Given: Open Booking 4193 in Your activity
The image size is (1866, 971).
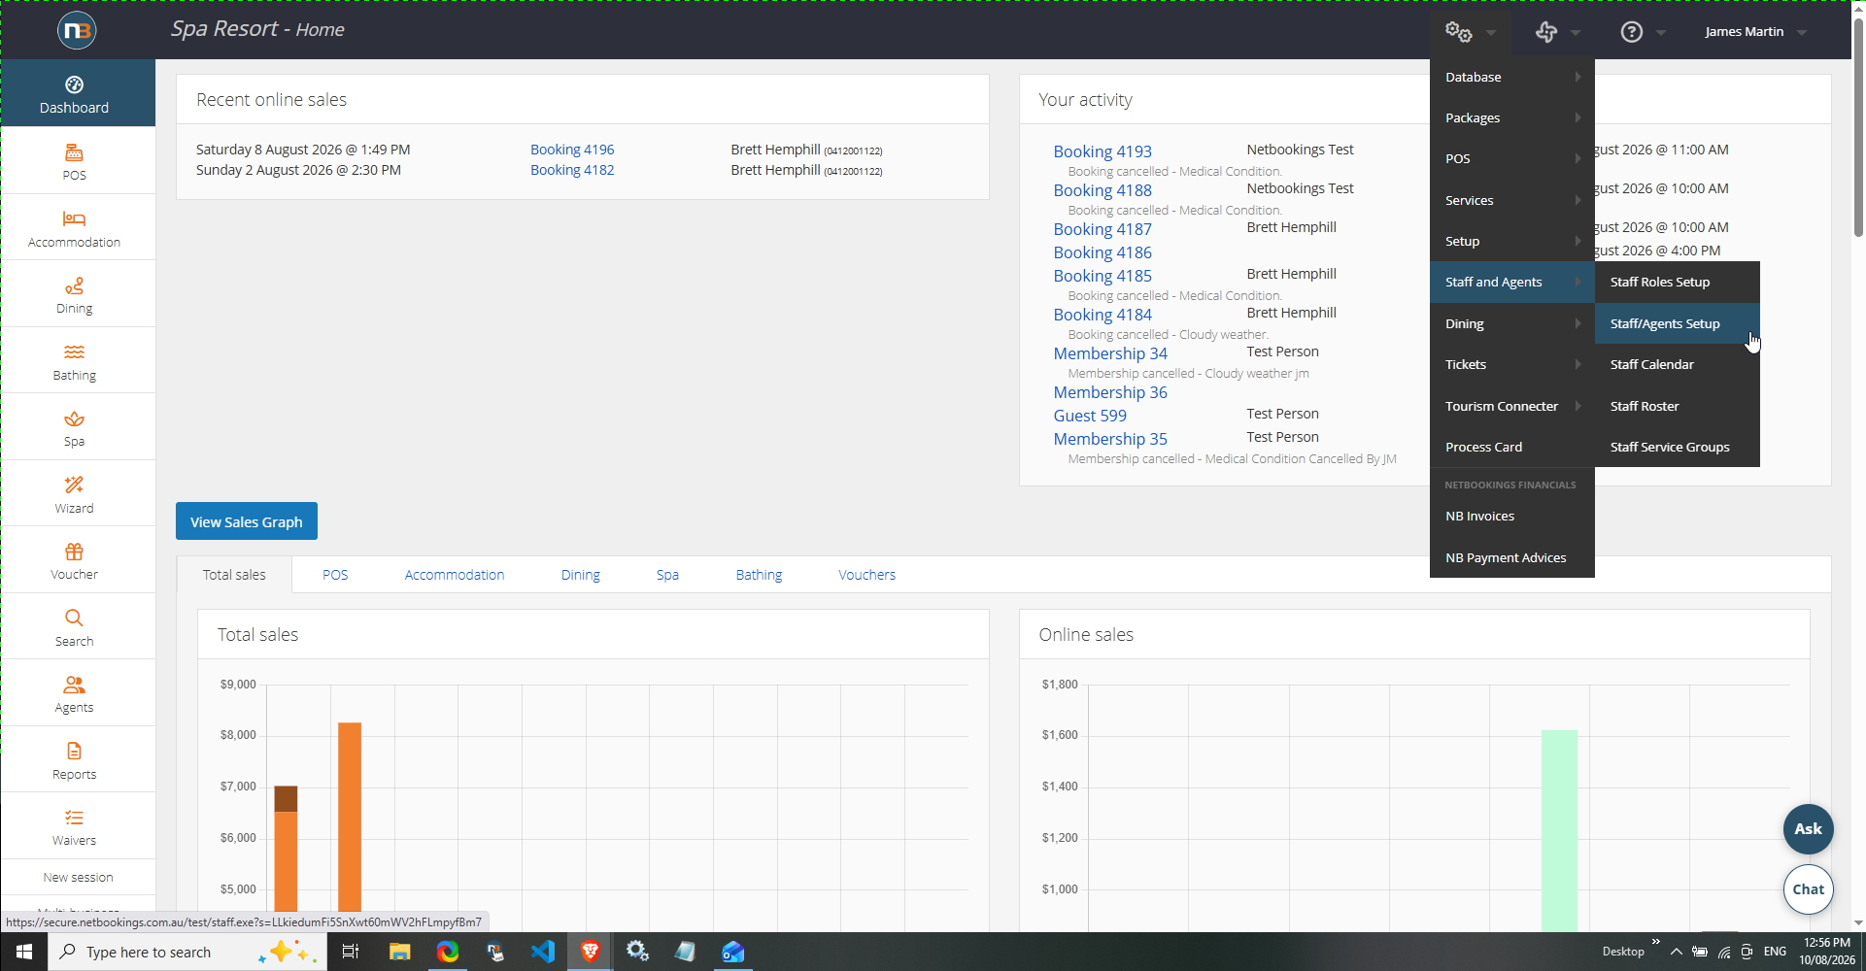Looking at the screenshot, I should [x=1103, y=151].
